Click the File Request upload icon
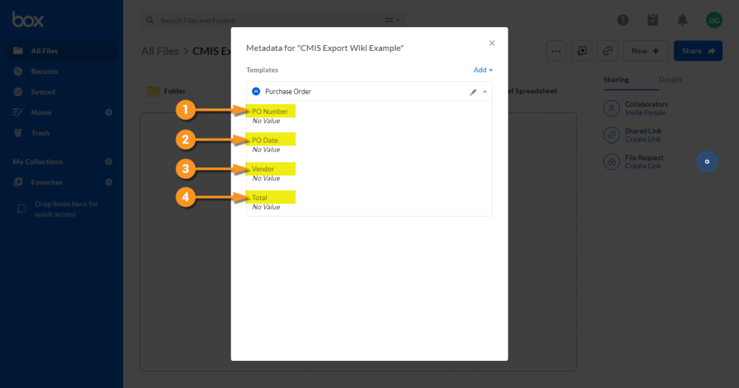The width and height of the screenshot is (739, 388). pyautogui.click(x=611, y=162)
